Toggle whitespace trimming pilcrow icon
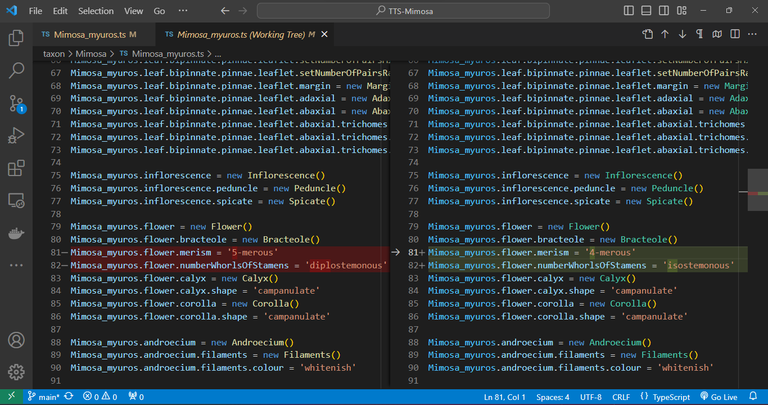768x405 pixels. tap(699, 34)
